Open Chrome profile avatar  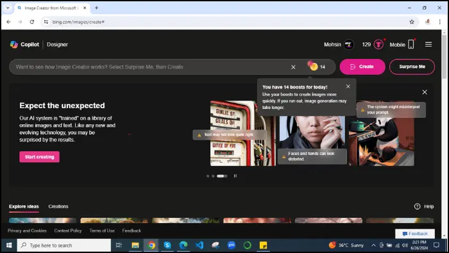point(428,22)
